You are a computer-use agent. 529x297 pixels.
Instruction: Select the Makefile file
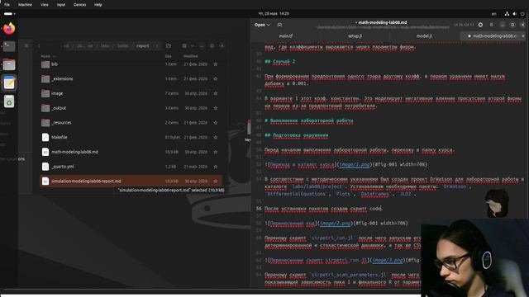[x=131, y=138]
